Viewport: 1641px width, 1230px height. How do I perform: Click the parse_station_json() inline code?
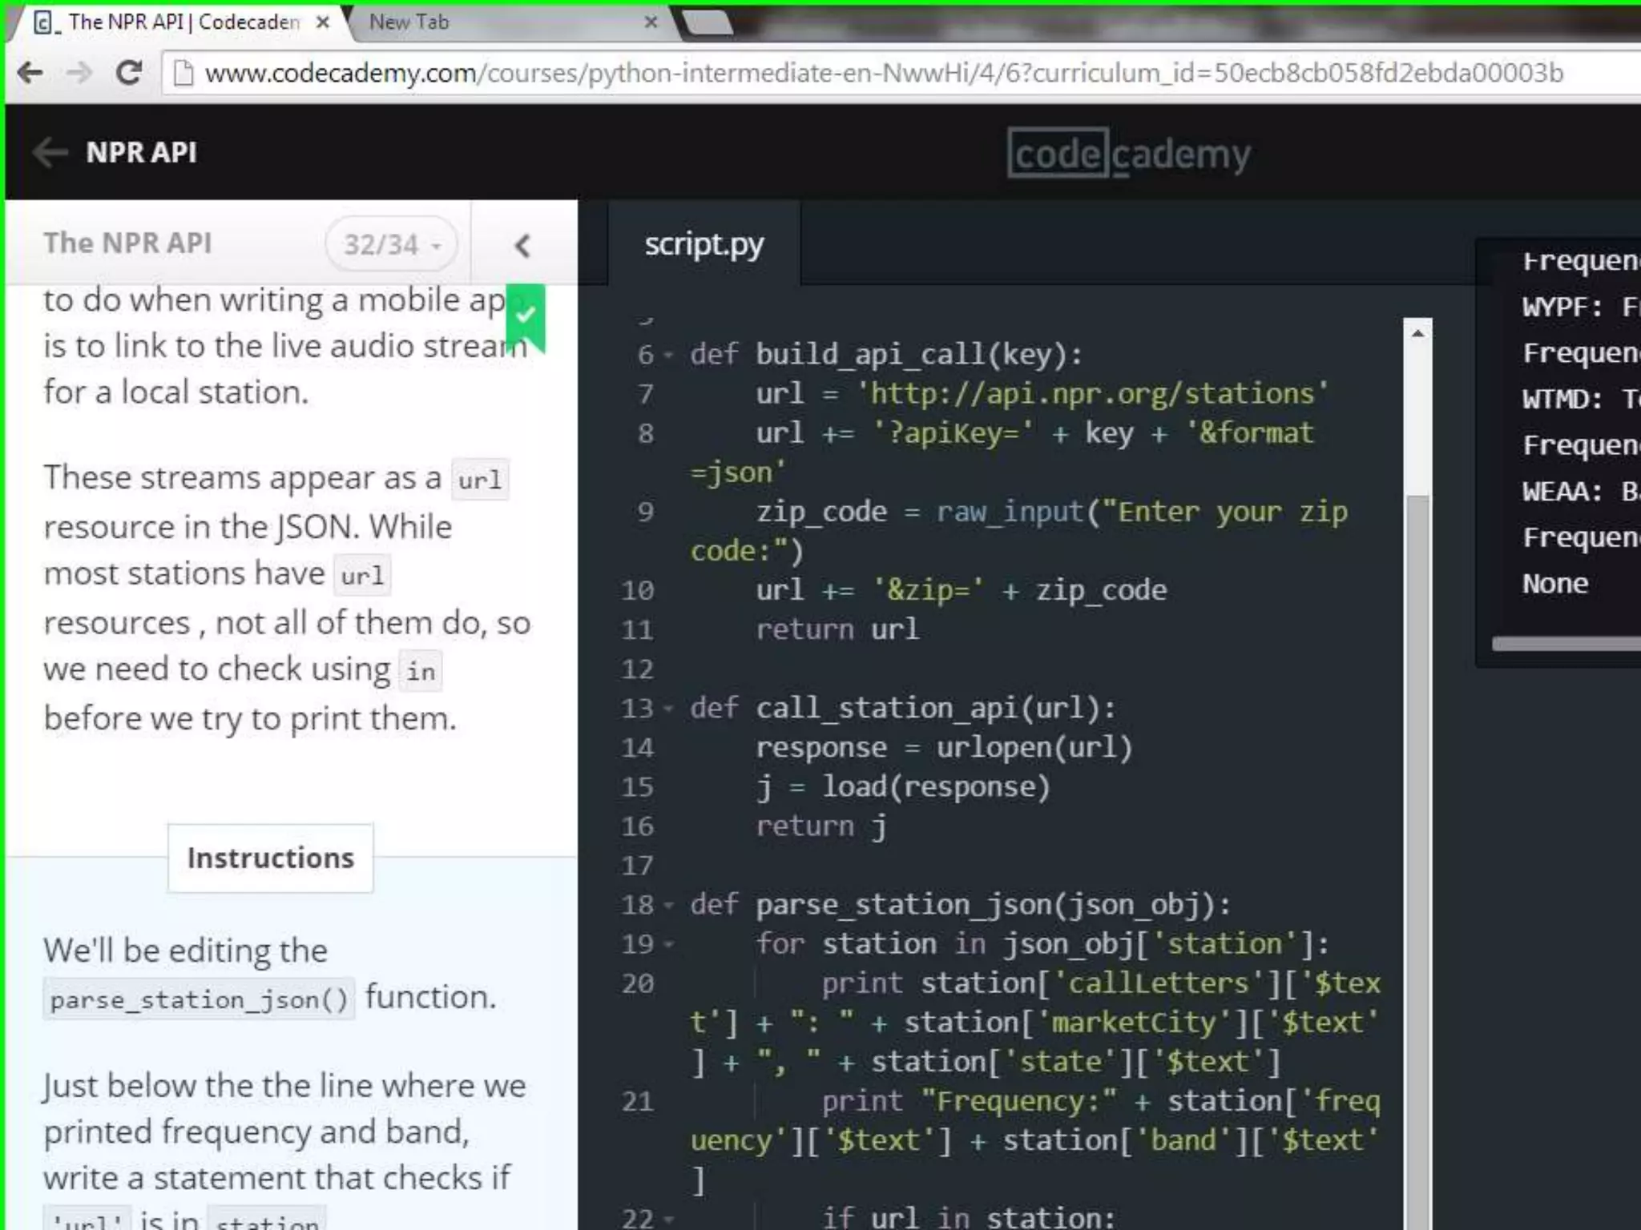pos(199,999)
